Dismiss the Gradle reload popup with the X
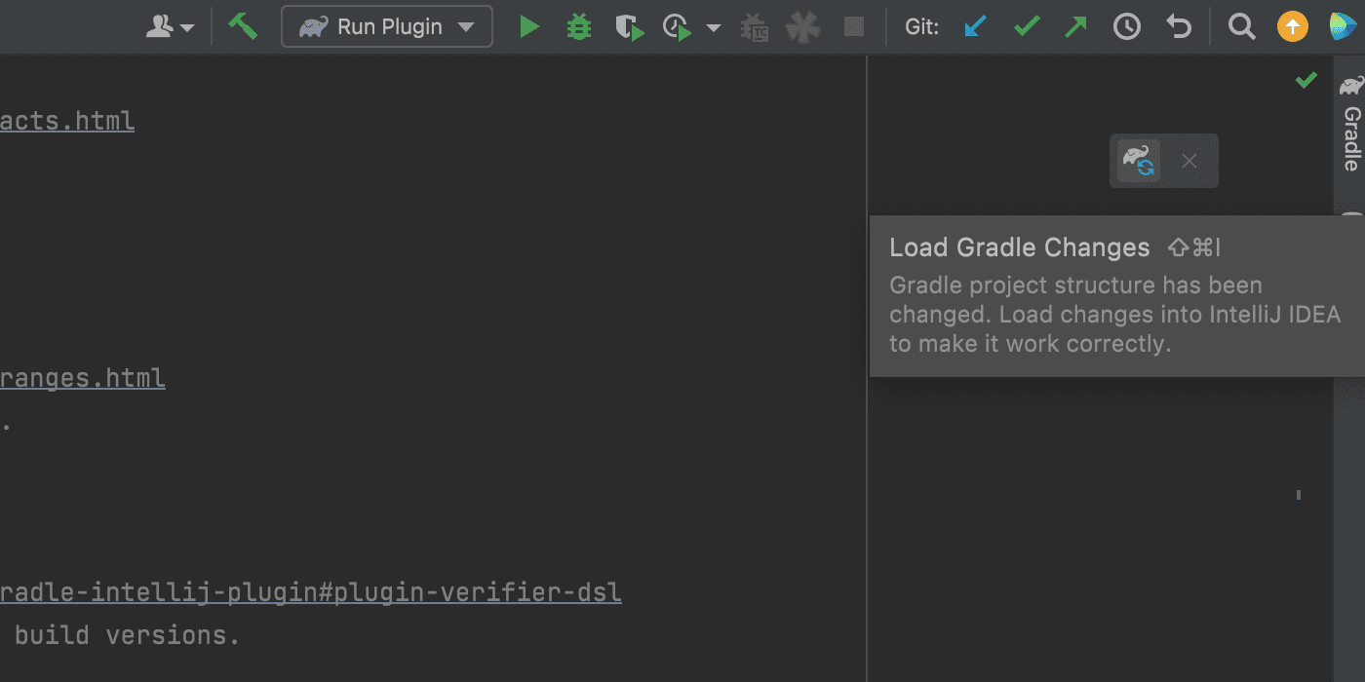 (1189, 161)
